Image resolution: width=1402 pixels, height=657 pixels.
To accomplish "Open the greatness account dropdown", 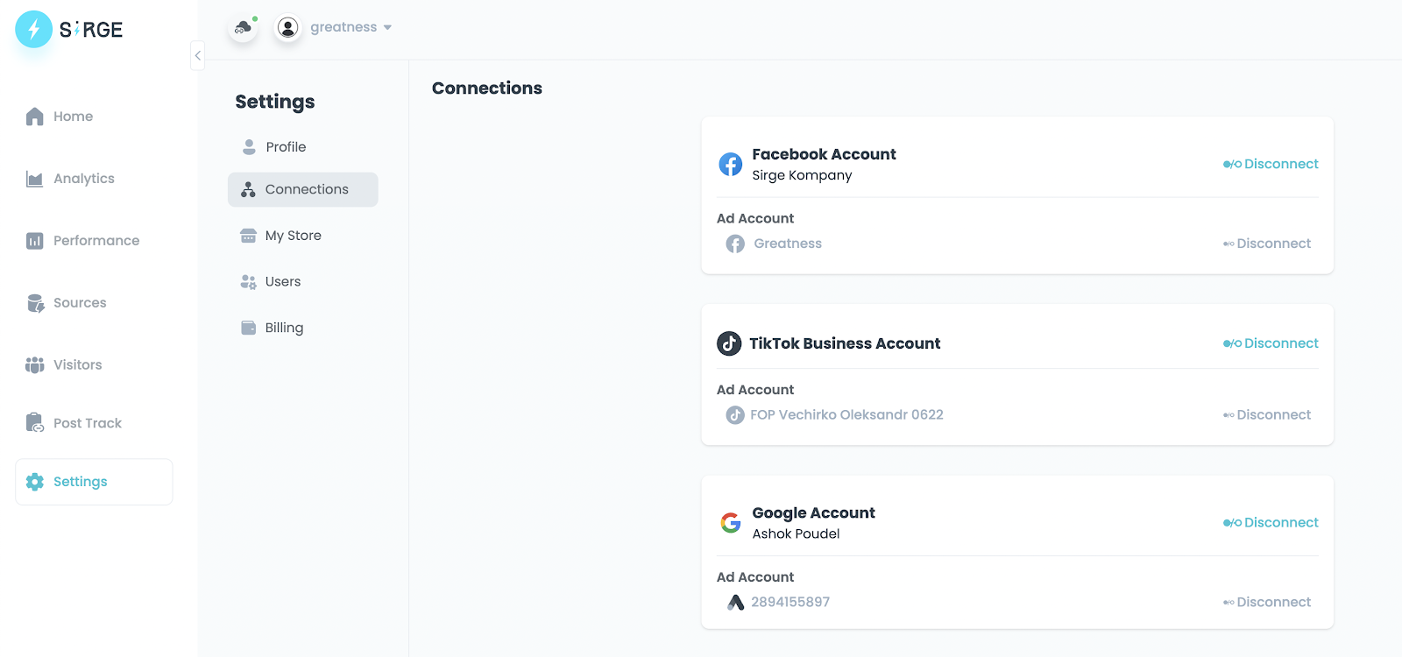I will pos(350,27).
